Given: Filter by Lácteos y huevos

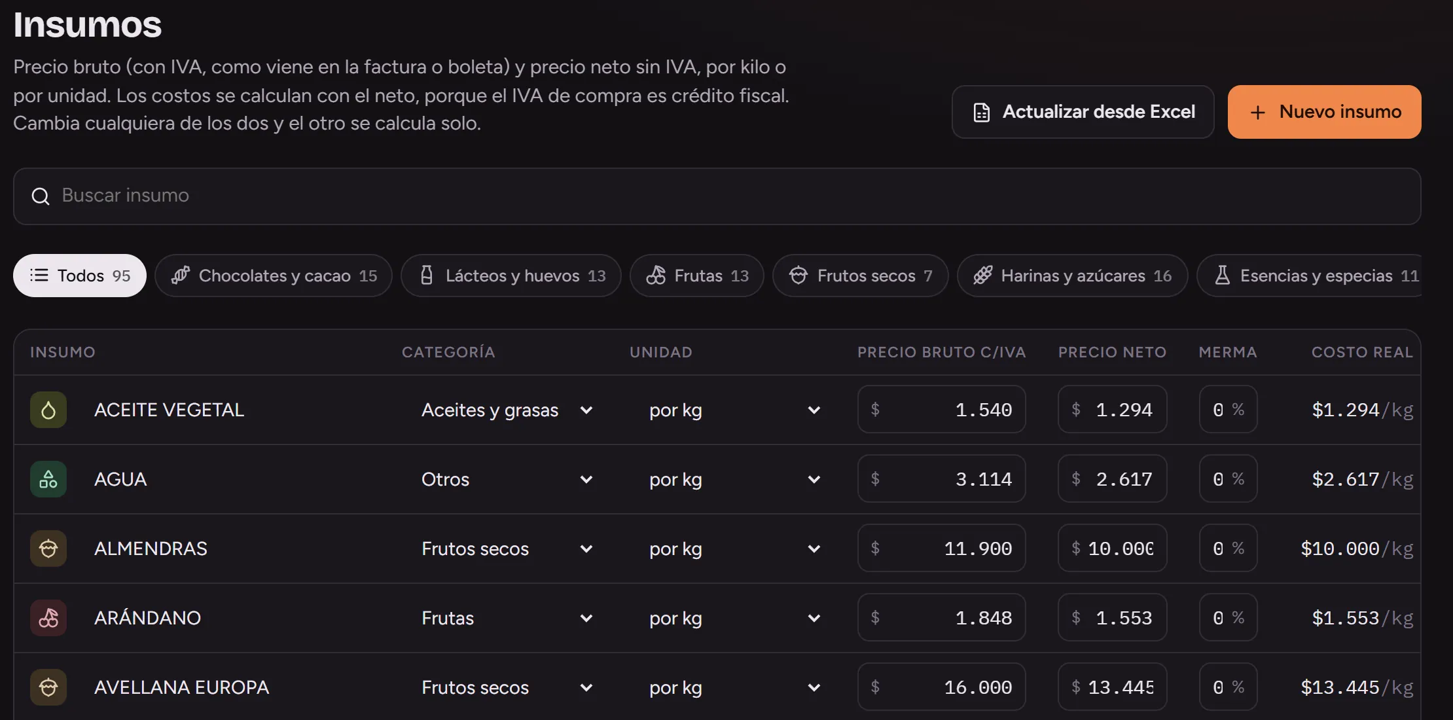Looking at the screenshot, I should tap(511, 276).
